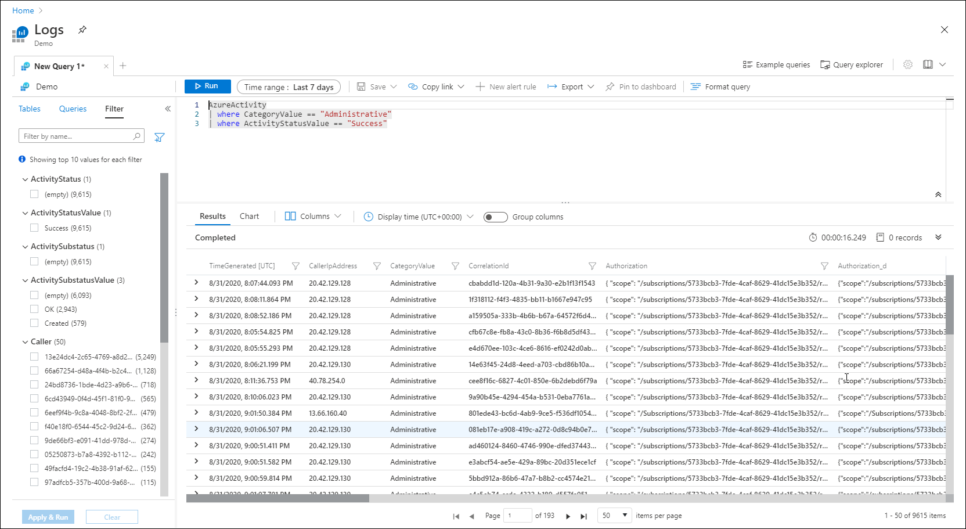The width and height of the screenshot is (966, 529).
Task: Open the Time range Last 7 days picker
Action: (x=289, y=87)
